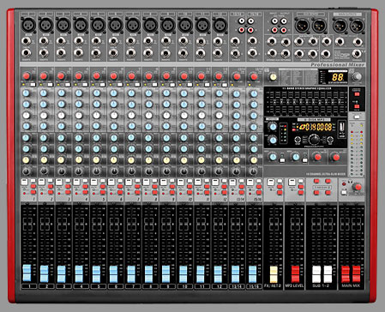Select the right red MAIN MIX fader
This screenshot has height=312, width=385.
pyautogui.click(x=357, y=274)
